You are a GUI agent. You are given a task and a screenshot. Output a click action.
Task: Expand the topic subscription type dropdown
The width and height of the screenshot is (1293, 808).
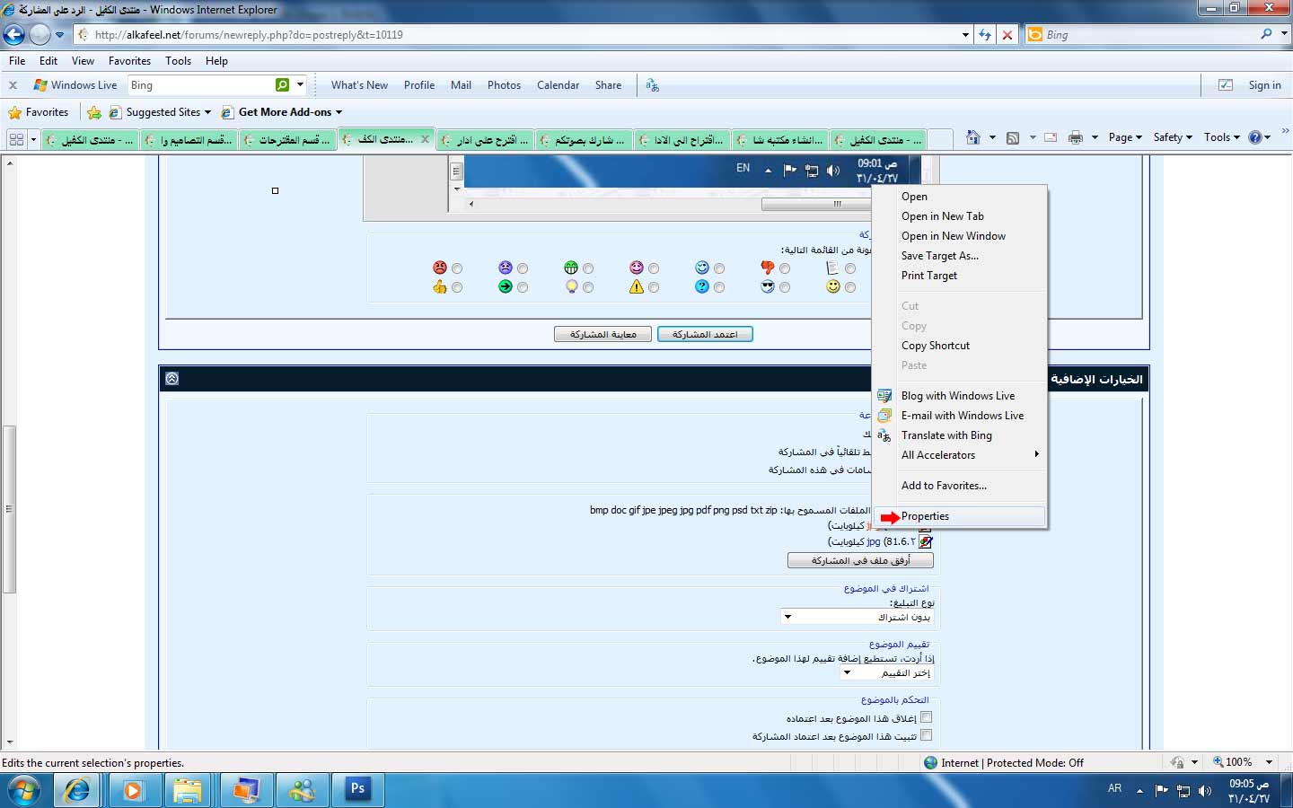pyautogui.click(x=787, y=617)
